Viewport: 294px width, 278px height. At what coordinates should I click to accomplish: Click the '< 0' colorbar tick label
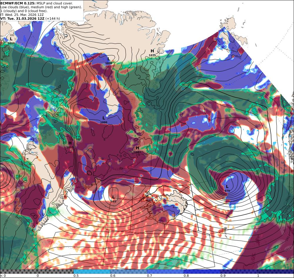tap(3, 276)
